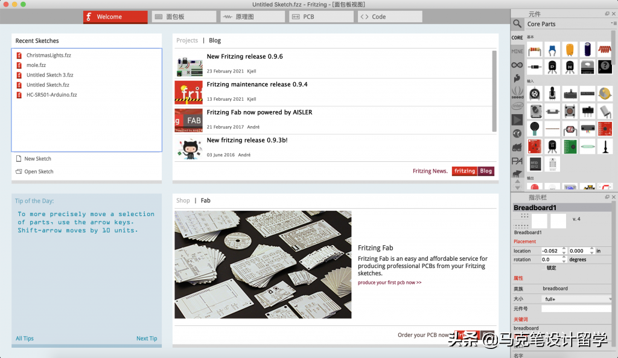Pick the mystery part with question mark

tap(605, 67)
